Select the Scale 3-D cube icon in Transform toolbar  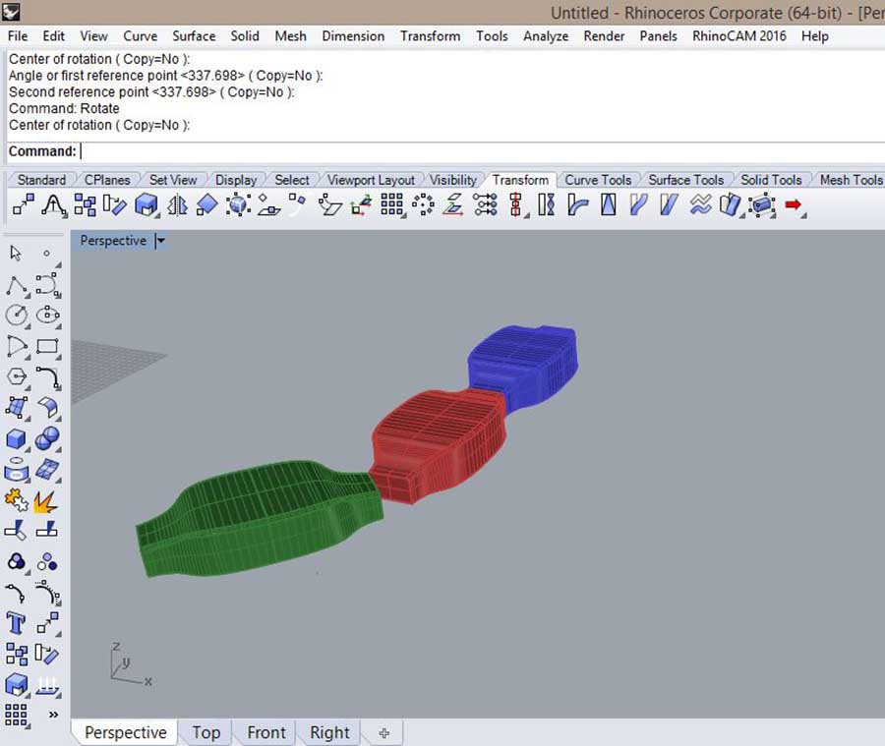pos(147,204)
